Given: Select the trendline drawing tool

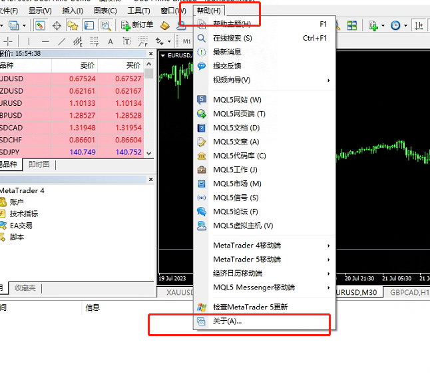Looking at the screenshot, I should [62, 41].
